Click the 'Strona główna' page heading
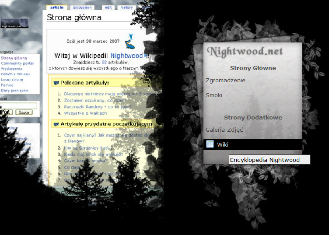The height and width of the screenshot is (235, 329). [x=74, y=18]
